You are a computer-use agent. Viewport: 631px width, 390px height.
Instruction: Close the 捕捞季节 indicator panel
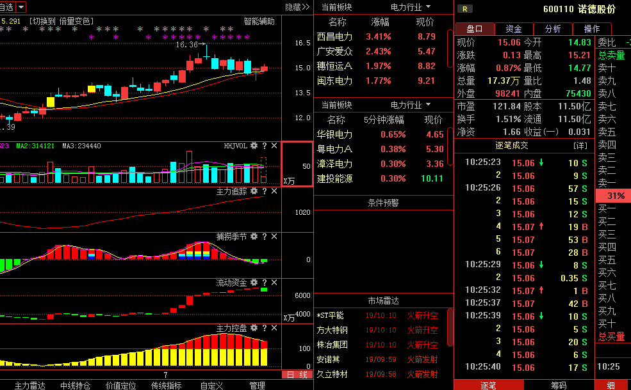pos(274,237)
